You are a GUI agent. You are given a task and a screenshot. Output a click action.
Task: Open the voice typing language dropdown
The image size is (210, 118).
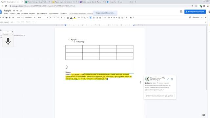coord(8,34)
